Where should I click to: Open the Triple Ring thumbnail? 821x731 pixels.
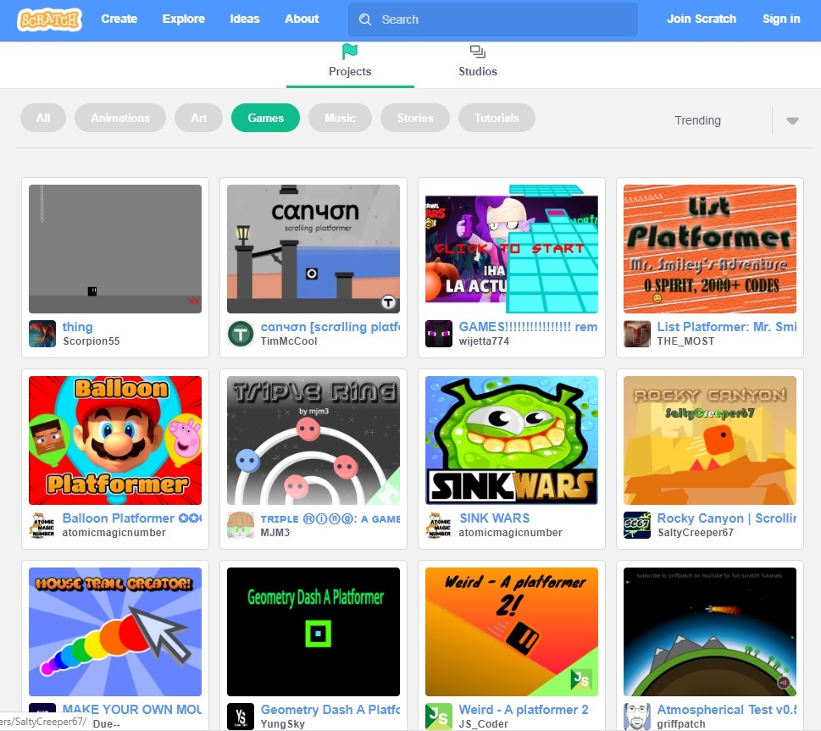(313, 440)
